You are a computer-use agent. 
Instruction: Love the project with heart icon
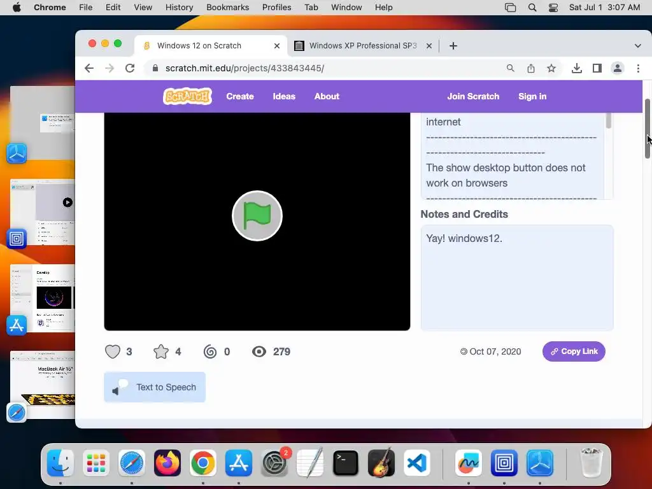(x=113, y=351)
